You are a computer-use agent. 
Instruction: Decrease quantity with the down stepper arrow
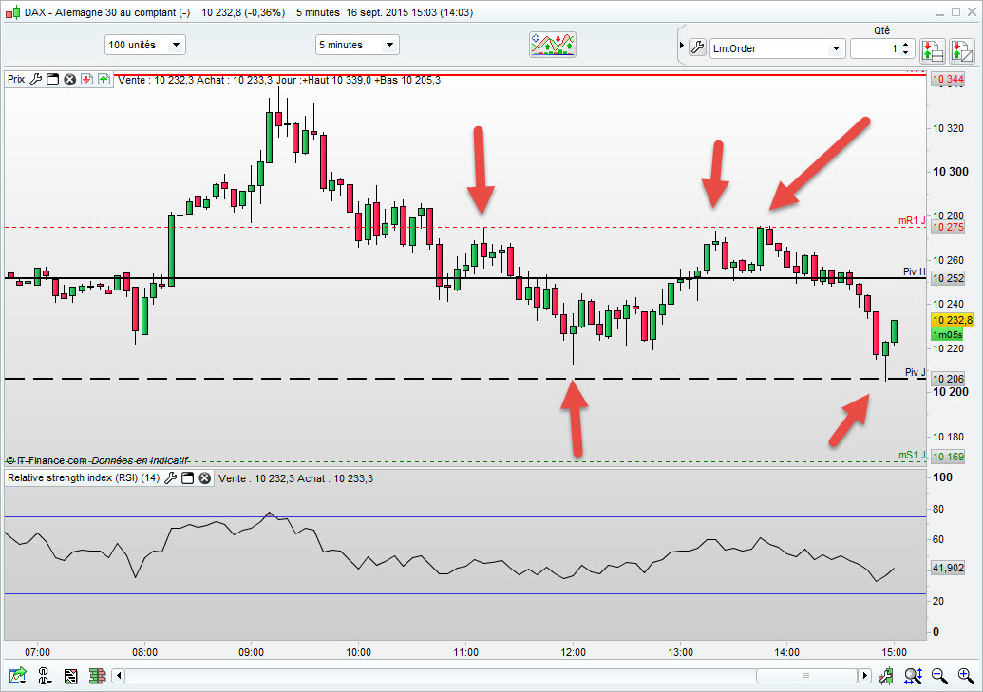pos(905,52)
